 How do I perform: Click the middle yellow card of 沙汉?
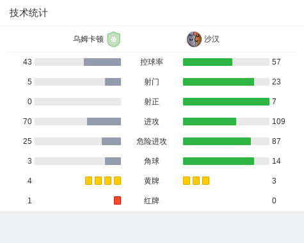point(196,180)
